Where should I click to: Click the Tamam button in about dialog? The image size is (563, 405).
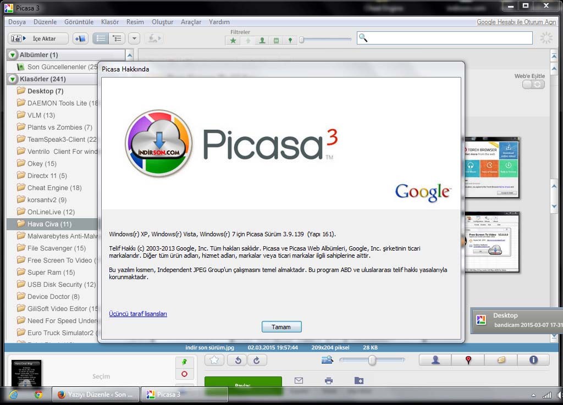pyautogui.click(x=281, y=327)
